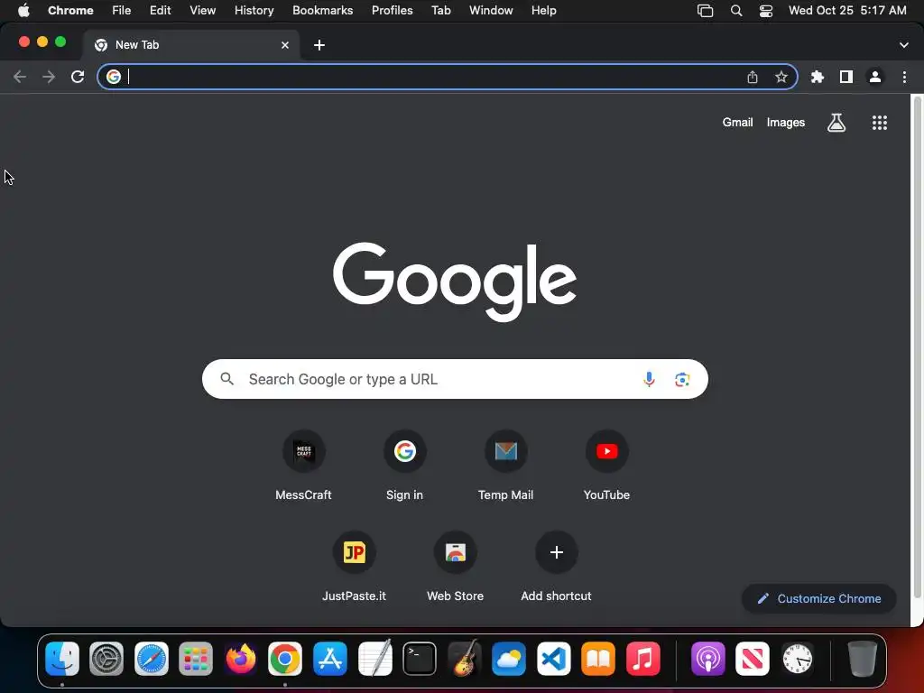Open the News app from the dock
This screenshot has height=693, width=924.
pyautogui.click(x=753, y=659)
